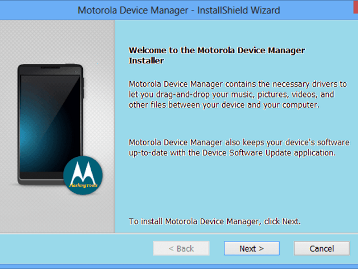Click the paragraph about drag-and-drop drivers

[x=238, y=95]
